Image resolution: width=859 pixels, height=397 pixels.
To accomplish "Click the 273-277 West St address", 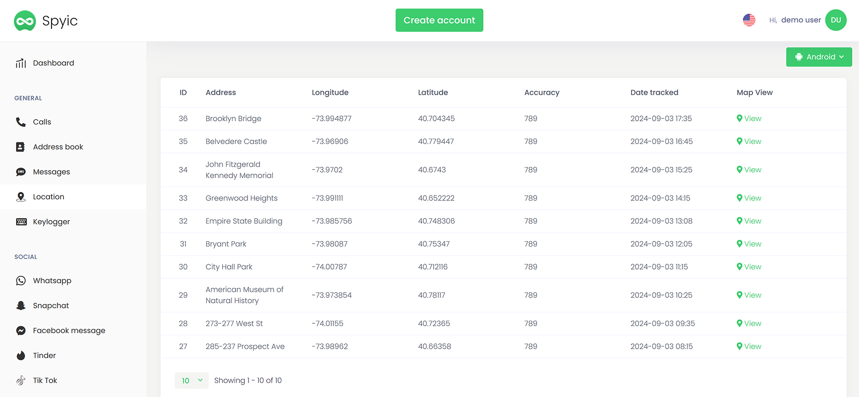I will point(234,323).
